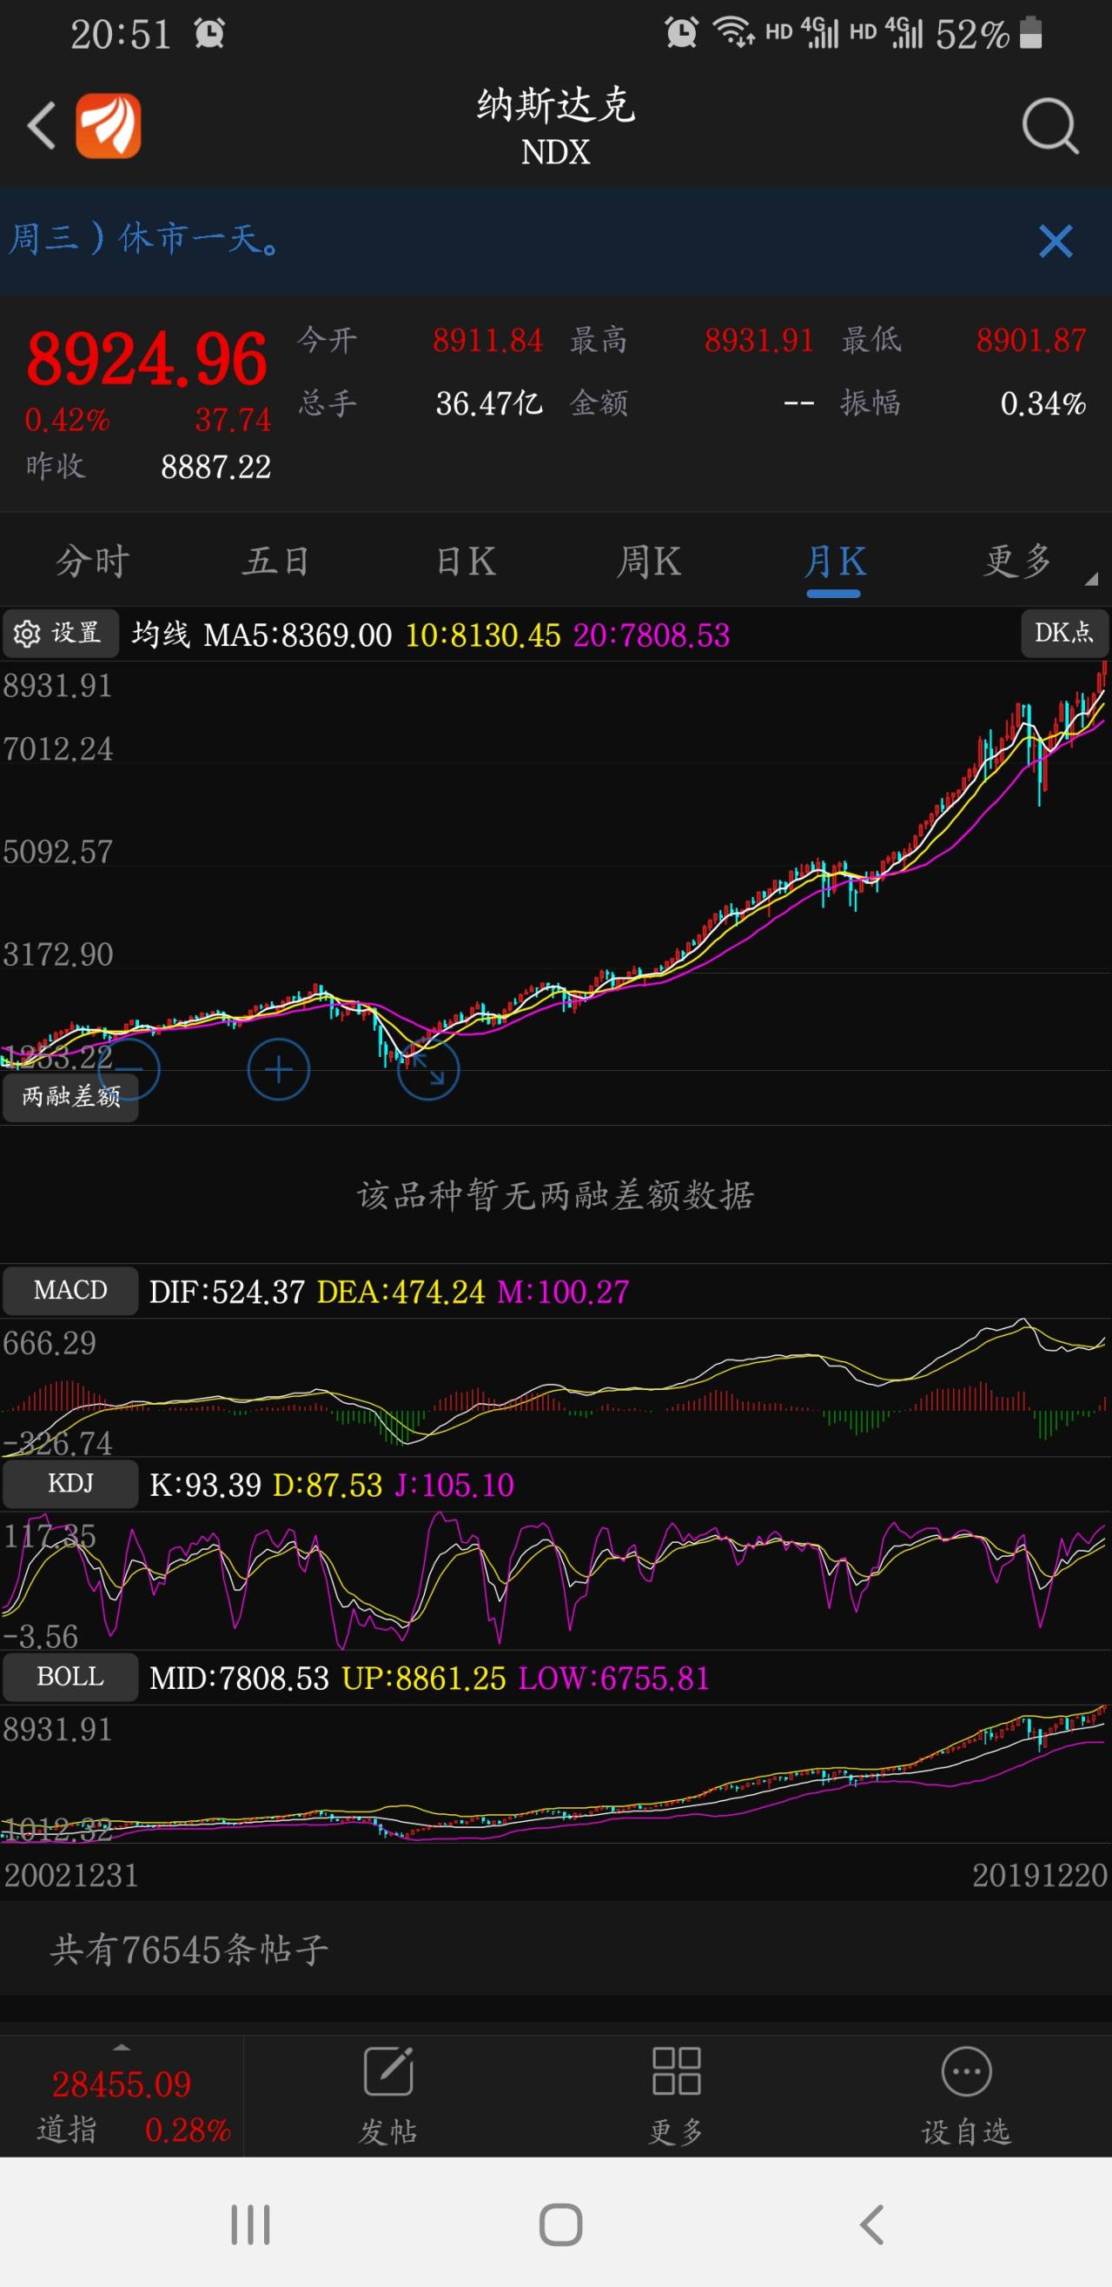Open the 更多 grid menu icon
The width and height of the screenshot is (1112, 2287).
coord(676,2095)
